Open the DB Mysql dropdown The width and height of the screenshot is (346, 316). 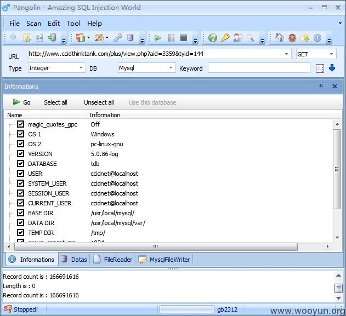pyautogui.click(x=171, y=68)
